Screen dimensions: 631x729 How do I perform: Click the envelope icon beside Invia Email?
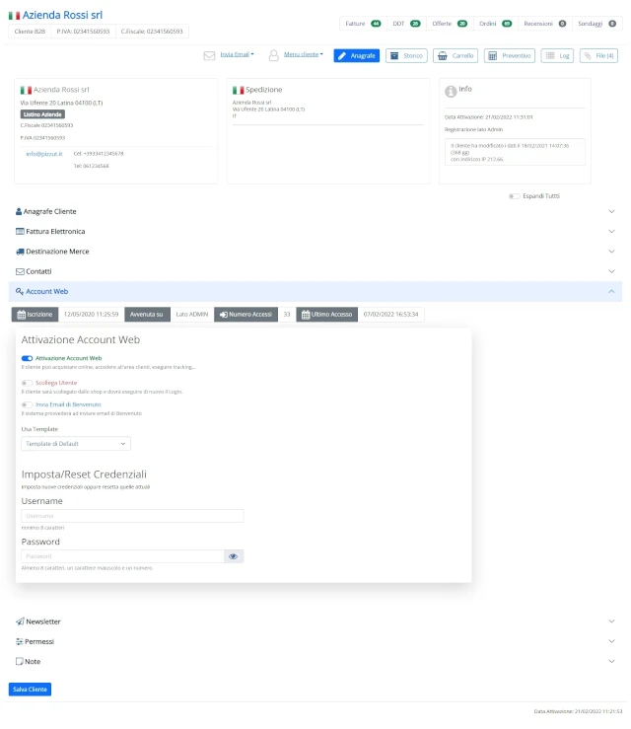click(209, 56)
